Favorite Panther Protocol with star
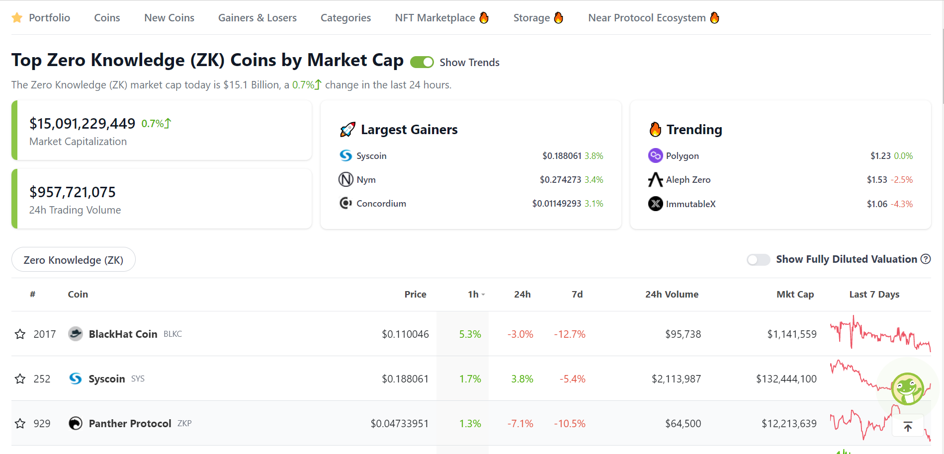The height and width of the screenshot is (454, 944). (20, 423)
